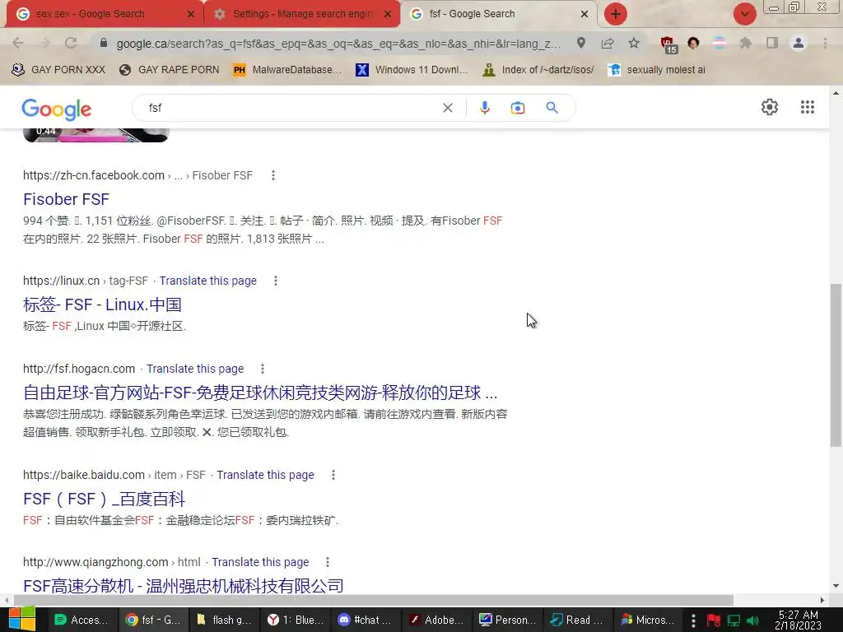Focus the address bar URL
Viewport: 843px width, 632px height.
(x=338, y=43)
